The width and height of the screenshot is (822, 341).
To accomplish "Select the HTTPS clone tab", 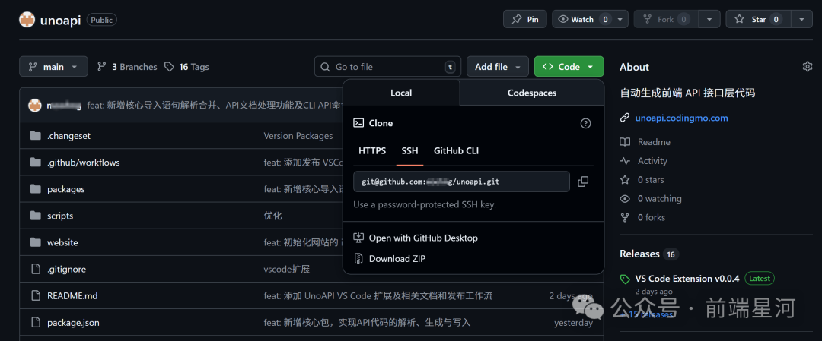I will point(372,150).
